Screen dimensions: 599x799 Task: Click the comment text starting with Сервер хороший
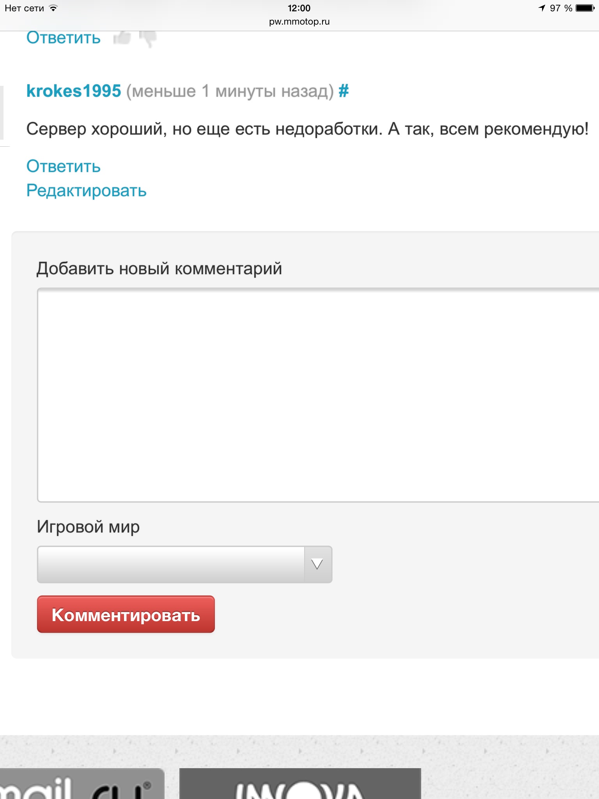(307, 129)
